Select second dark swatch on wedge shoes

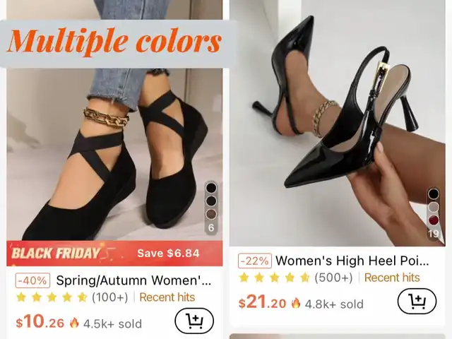coord(211,201)
